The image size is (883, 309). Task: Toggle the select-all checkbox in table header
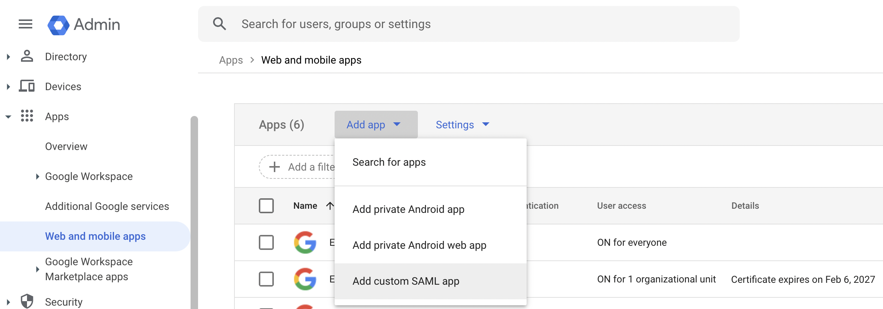coord(266,206)
